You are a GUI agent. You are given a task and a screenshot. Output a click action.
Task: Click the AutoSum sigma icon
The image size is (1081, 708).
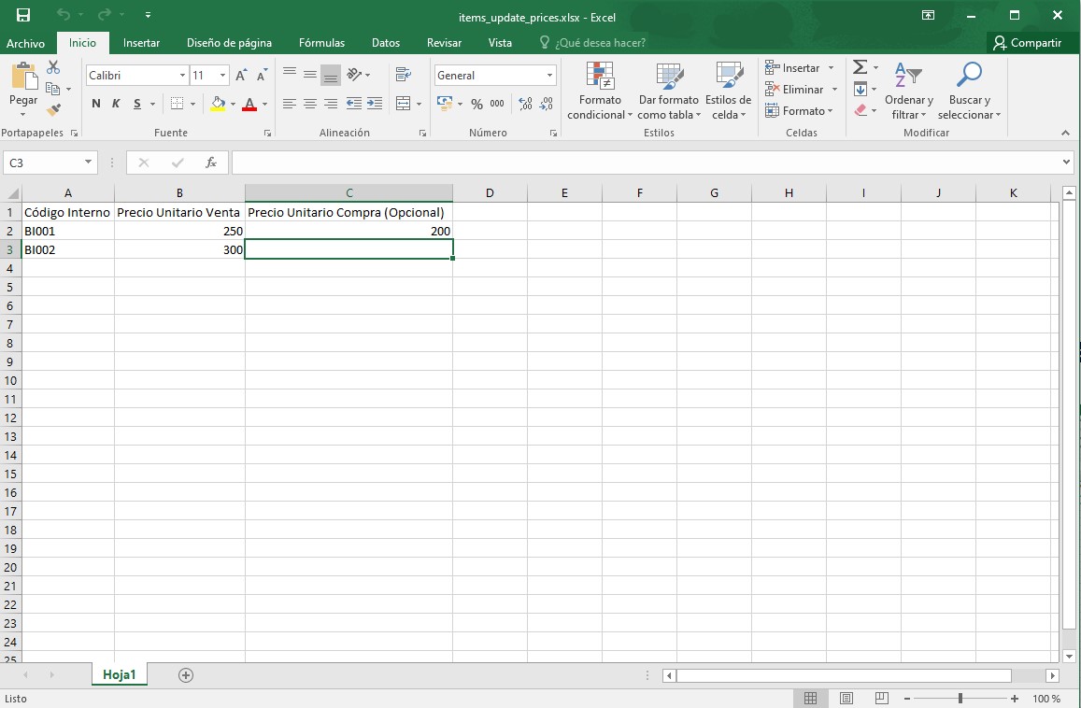[x=860, y=68]
